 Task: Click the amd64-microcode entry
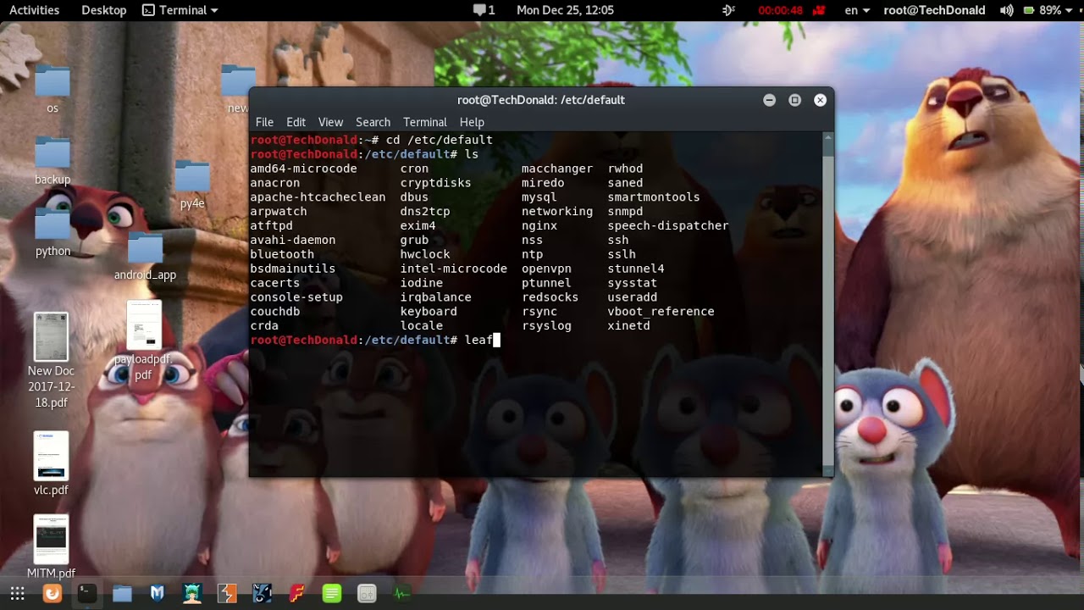303,169
